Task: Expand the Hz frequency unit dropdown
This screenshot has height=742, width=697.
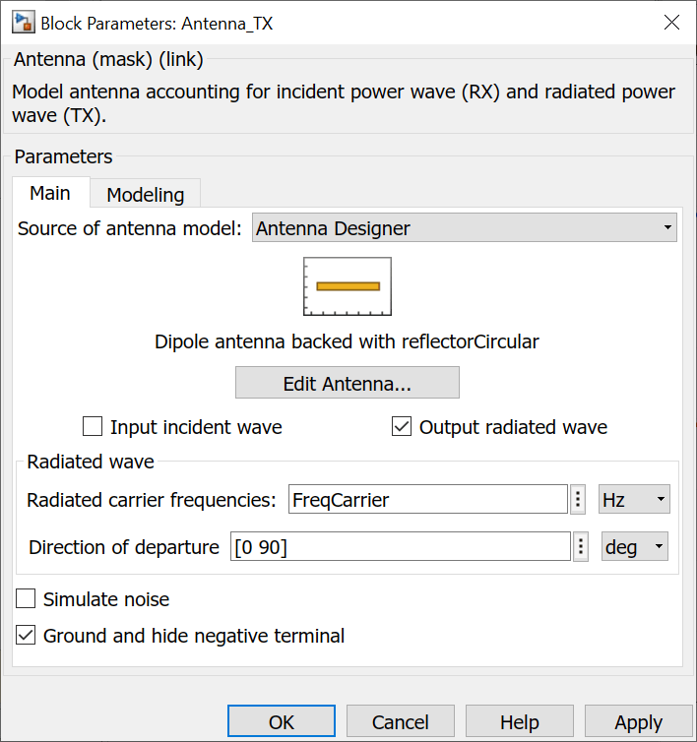Action: (x=634, y=500)
